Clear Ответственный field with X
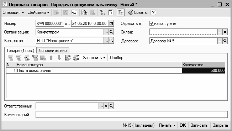The image size is (232, 131). pos(106,106)
